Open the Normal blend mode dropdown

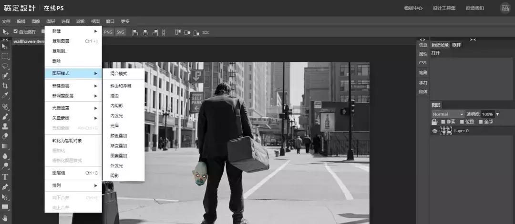447,114
